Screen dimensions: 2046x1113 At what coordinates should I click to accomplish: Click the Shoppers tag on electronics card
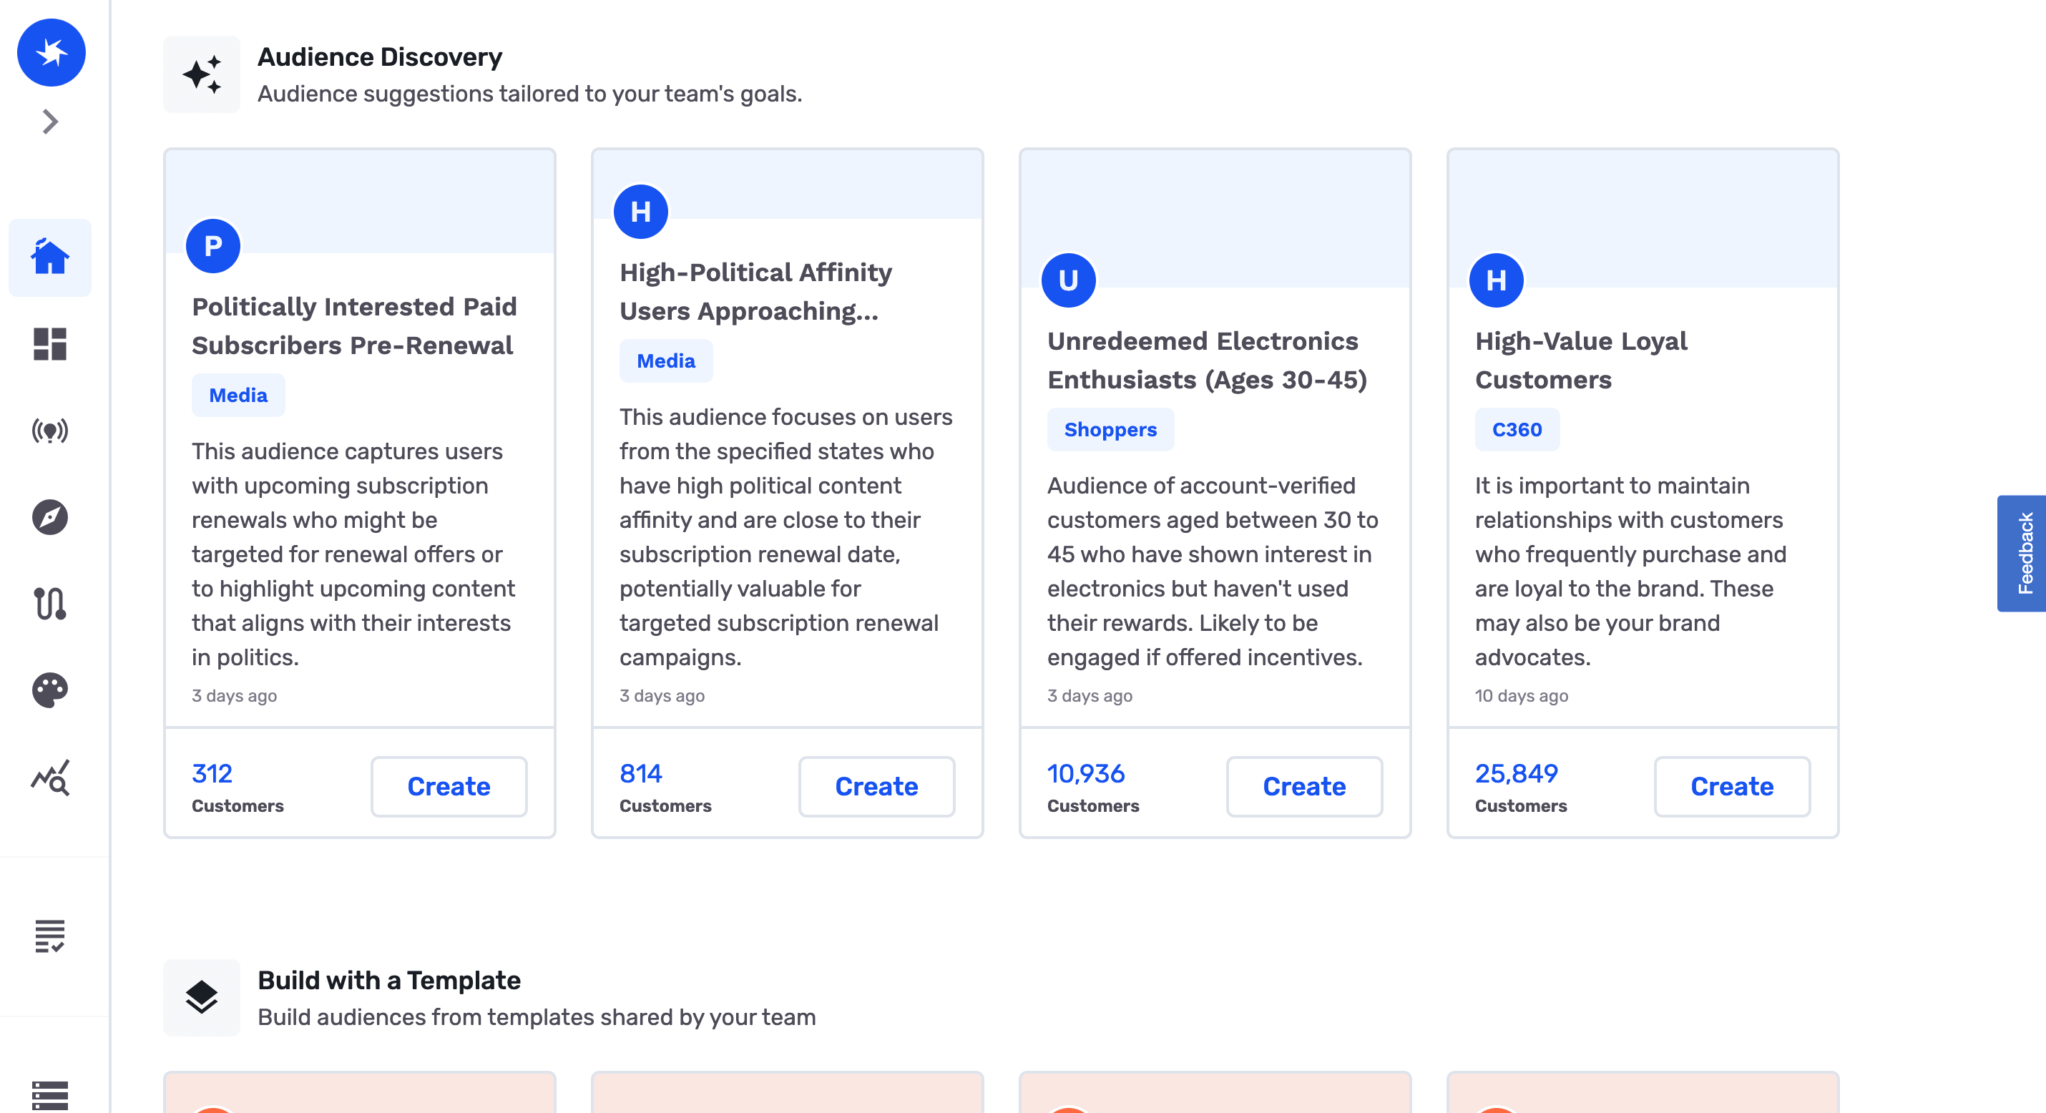tap(1110, 430)
